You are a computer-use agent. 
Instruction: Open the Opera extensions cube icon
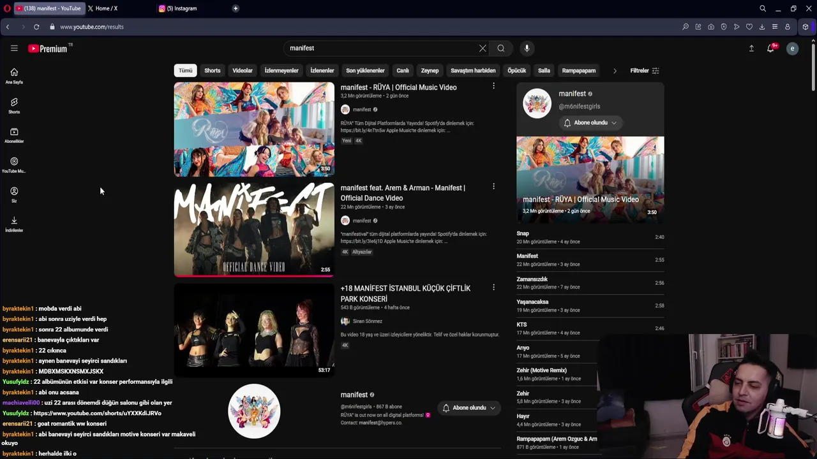(x=806, y=27)
